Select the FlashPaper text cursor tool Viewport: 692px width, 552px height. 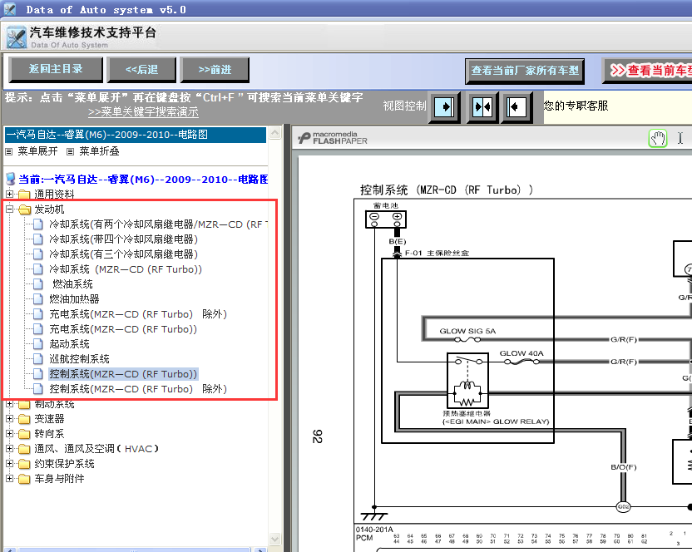680,139
